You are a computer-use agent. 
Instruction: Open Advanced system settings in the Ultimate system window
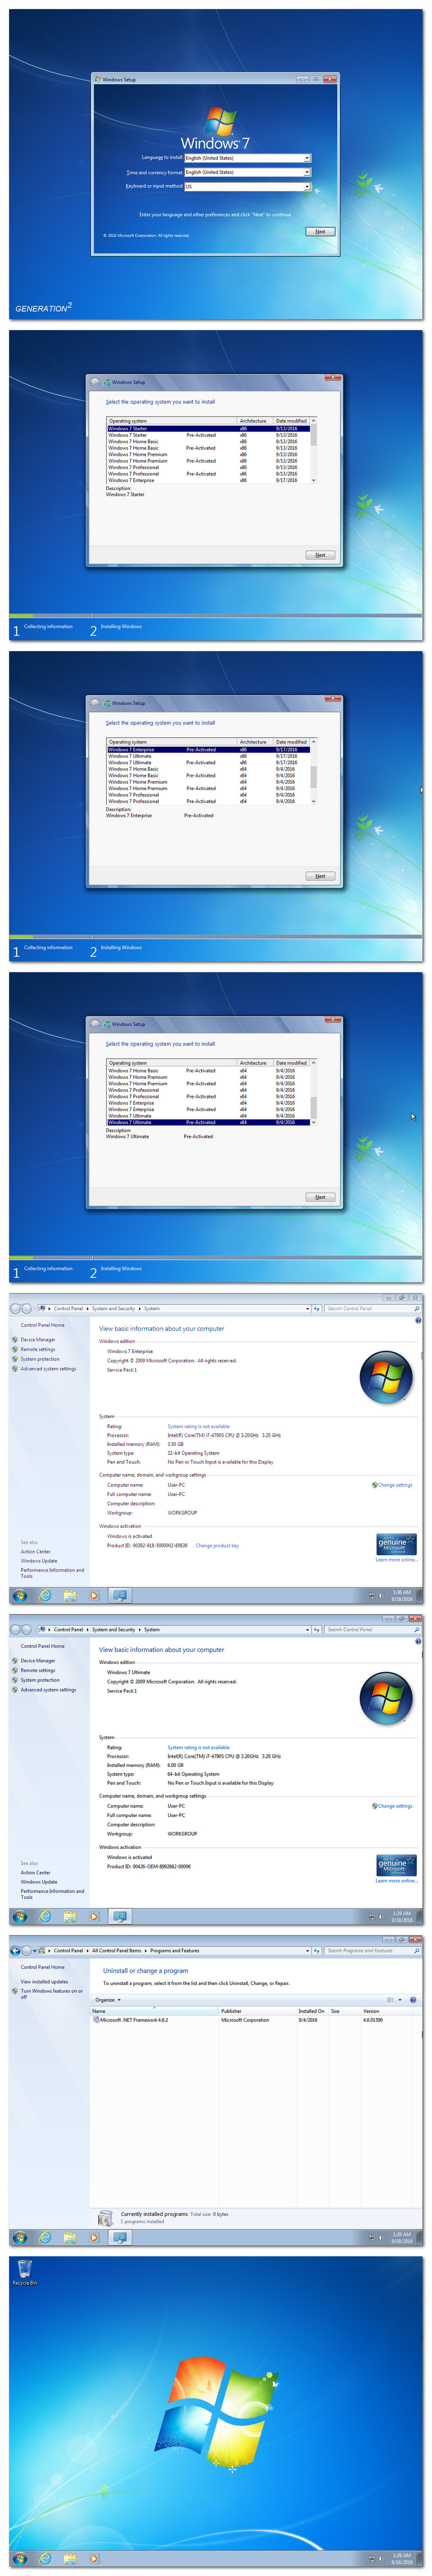tap(48, 1690)
